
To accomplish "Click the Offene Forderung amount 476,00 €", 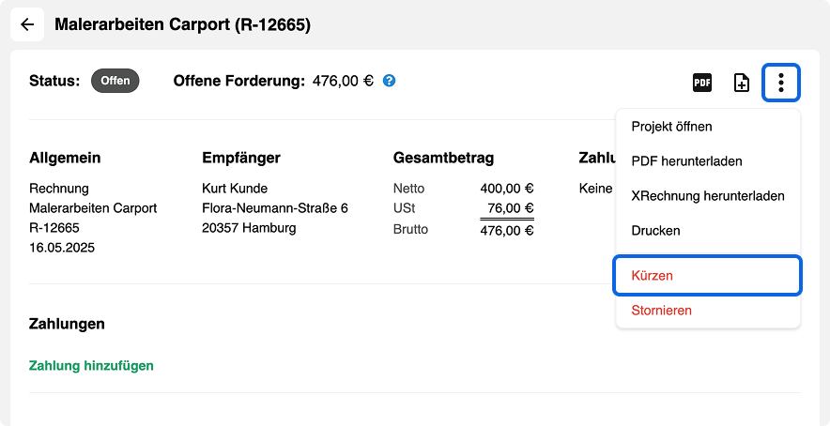I will click(343, 81).
